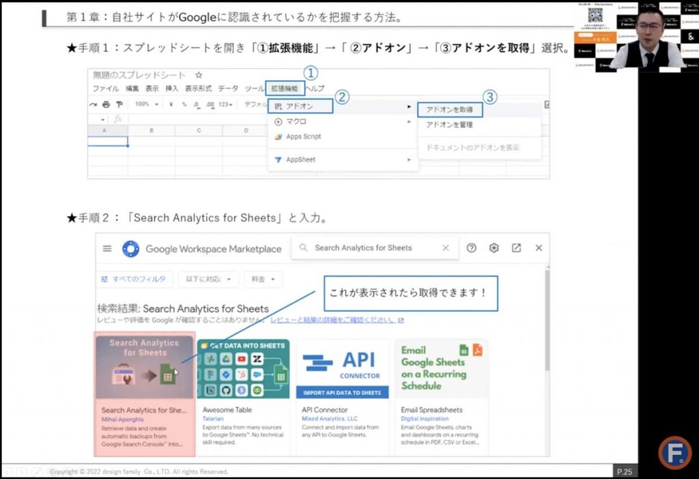Click すべてのフィルタ button
699x479 pixels.
click(x=133, y=279)
